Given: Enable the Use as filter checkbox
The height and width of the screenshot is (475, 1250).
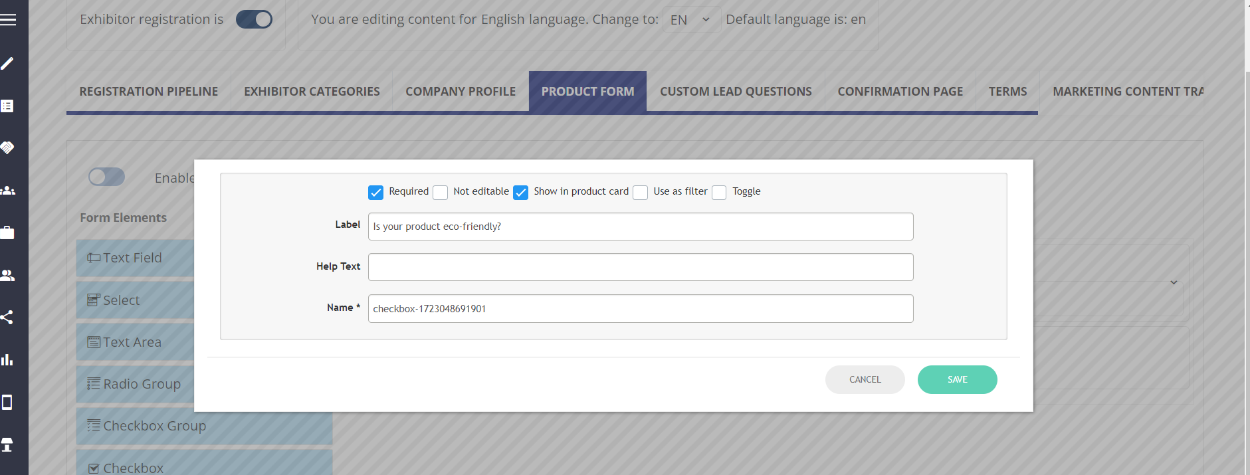Looking at the screenshot, I should 640,193.
